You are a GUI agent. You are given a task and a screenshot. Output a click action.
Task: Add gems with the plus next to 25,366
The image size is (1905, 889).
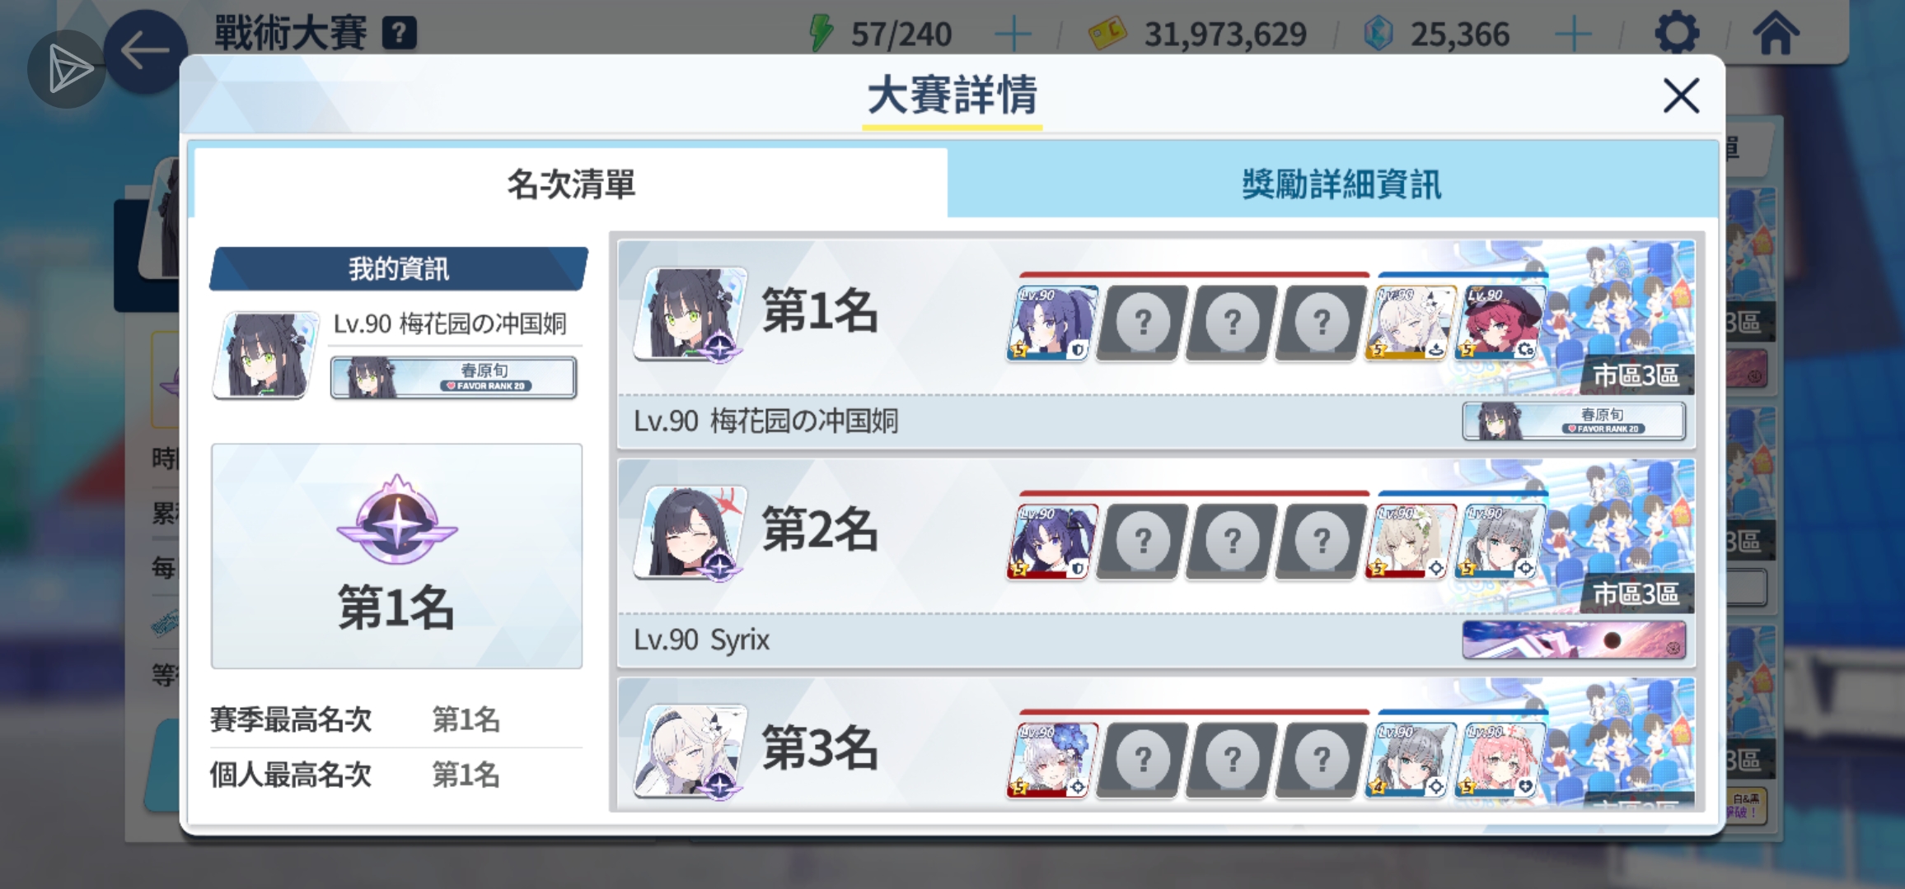(1573, 35)
